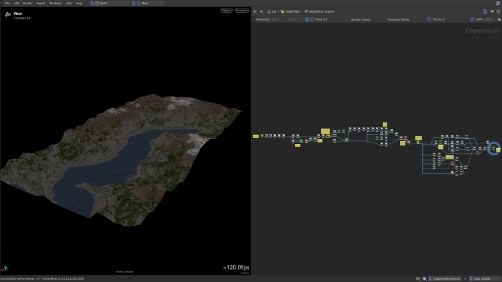
Task: Click the pin network pane icon
Action: coord(492,12)
